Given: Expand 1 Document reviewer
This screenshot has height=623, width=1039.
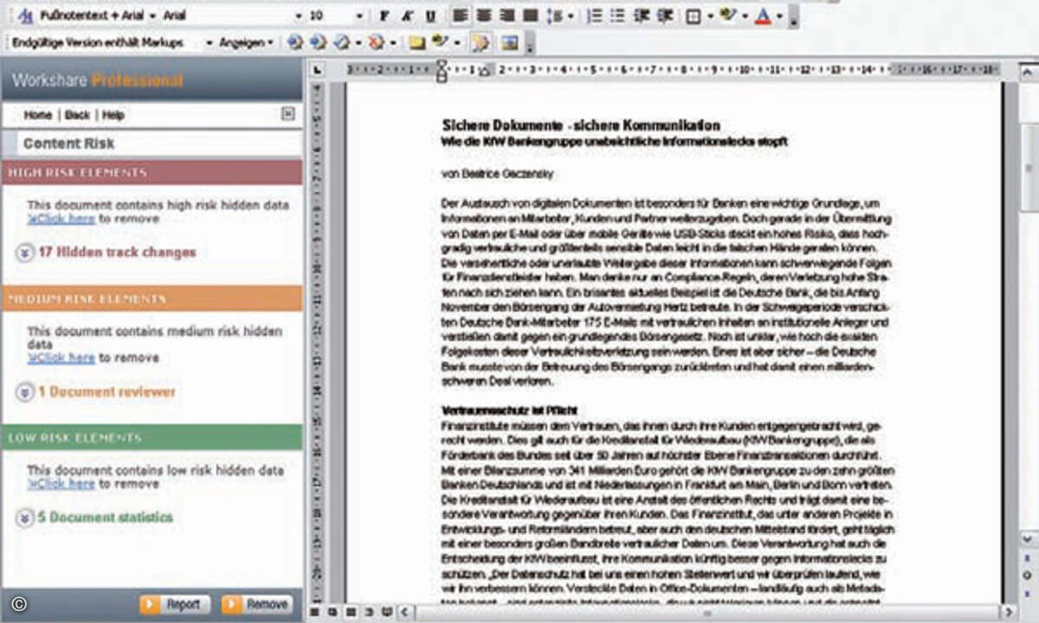Looking at the screenshot, I should point(25,392).
